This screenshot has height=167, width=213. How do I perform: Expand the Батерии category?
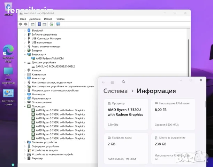tap(25, 50)
